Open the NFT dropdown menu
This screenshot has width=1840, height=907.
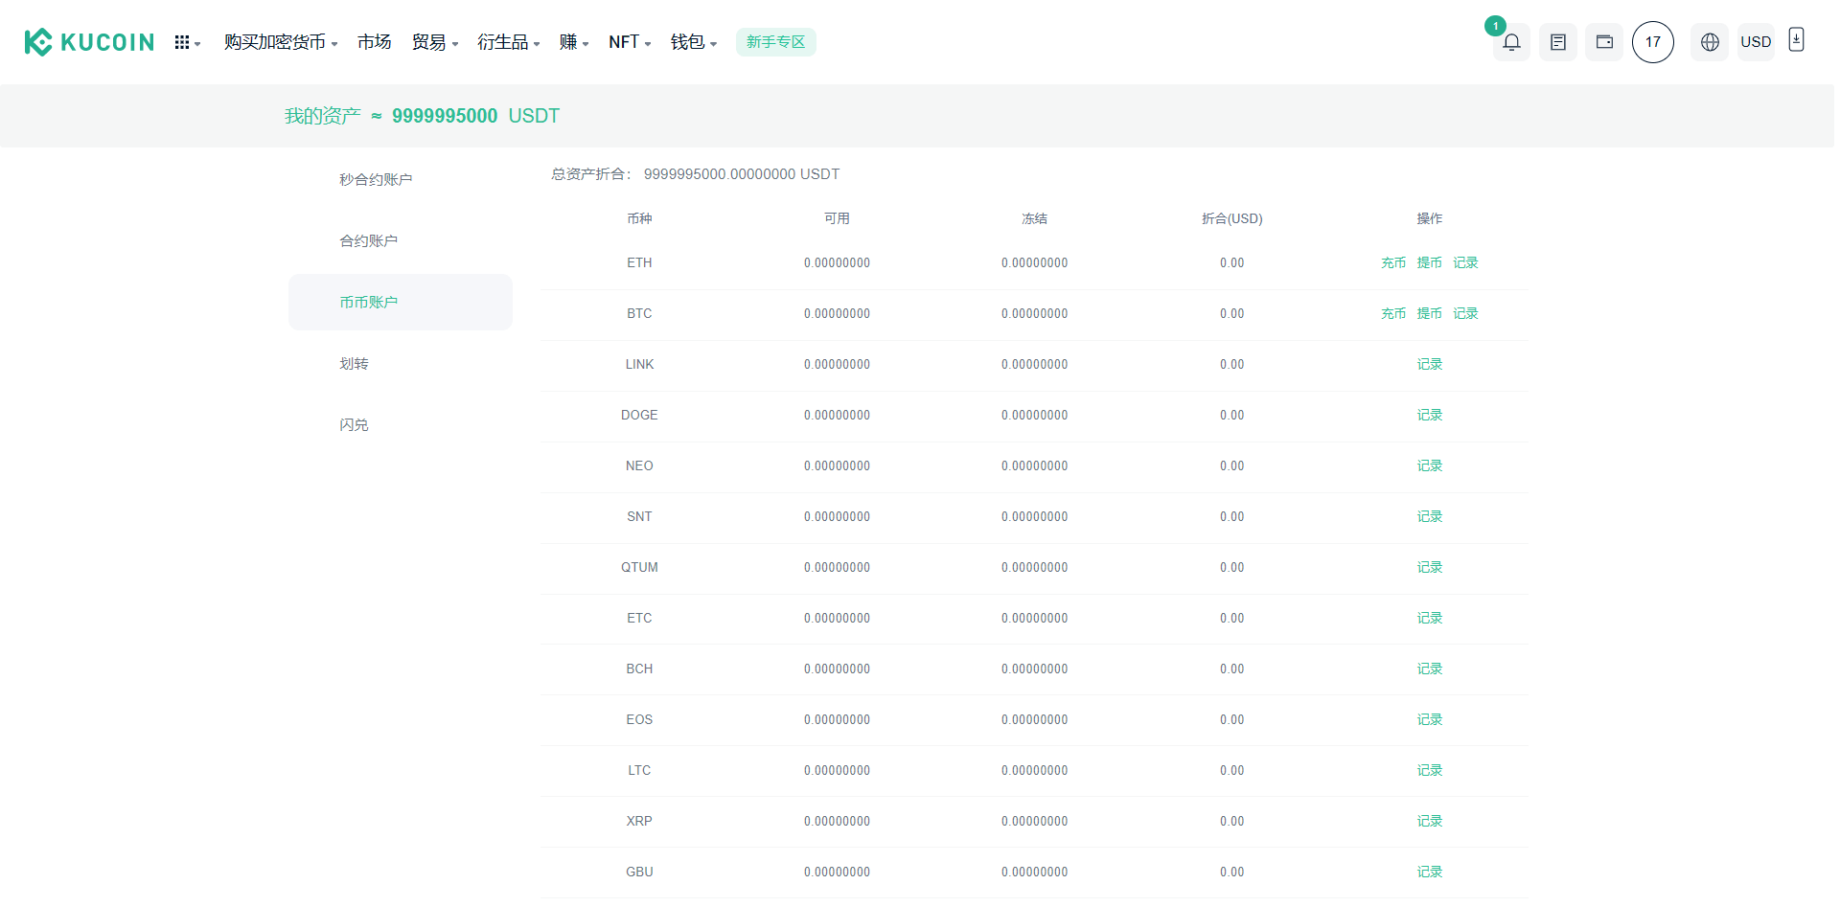(x=630, y=42)
